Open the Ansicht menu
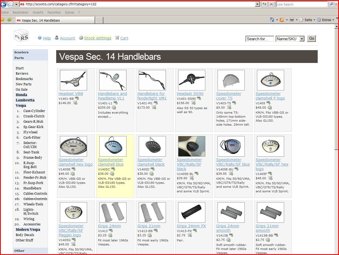The height and width of the screenshot is (255, 339). pyautogui.click(x=38, y=12)
